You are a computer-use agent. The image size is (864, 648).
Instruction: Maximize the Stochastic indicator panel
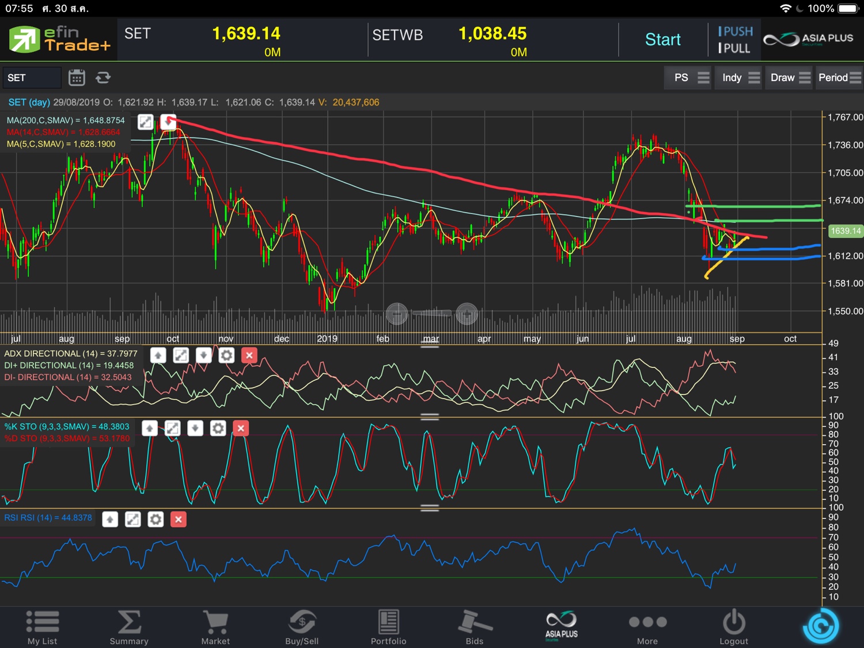[172, 428]
